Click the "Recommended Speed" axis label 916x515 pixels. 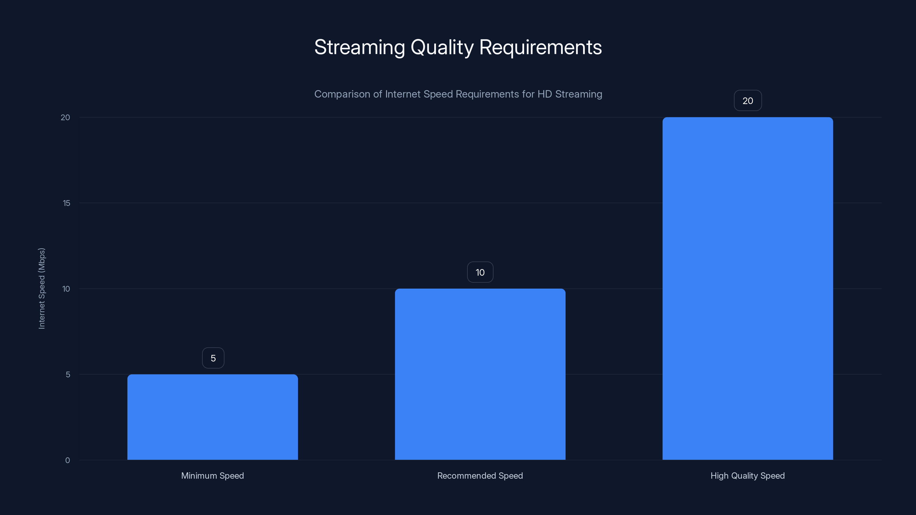(480, 476)
